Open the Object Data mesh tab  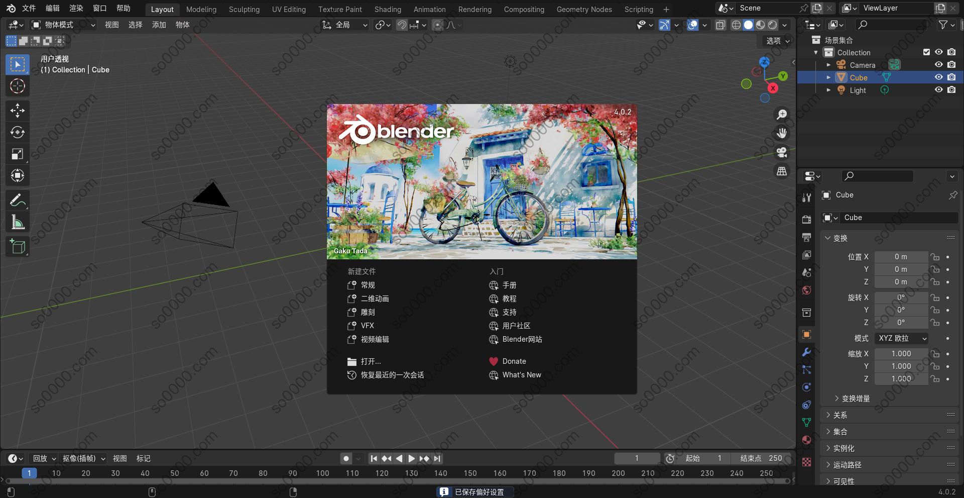tap(806, 422)
